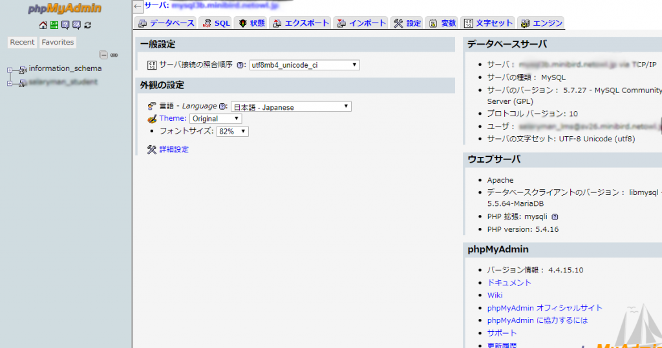This screenshot has width=662, height=348.
Task: Click the language speech icon beside 言語
Action: (152, 106)
